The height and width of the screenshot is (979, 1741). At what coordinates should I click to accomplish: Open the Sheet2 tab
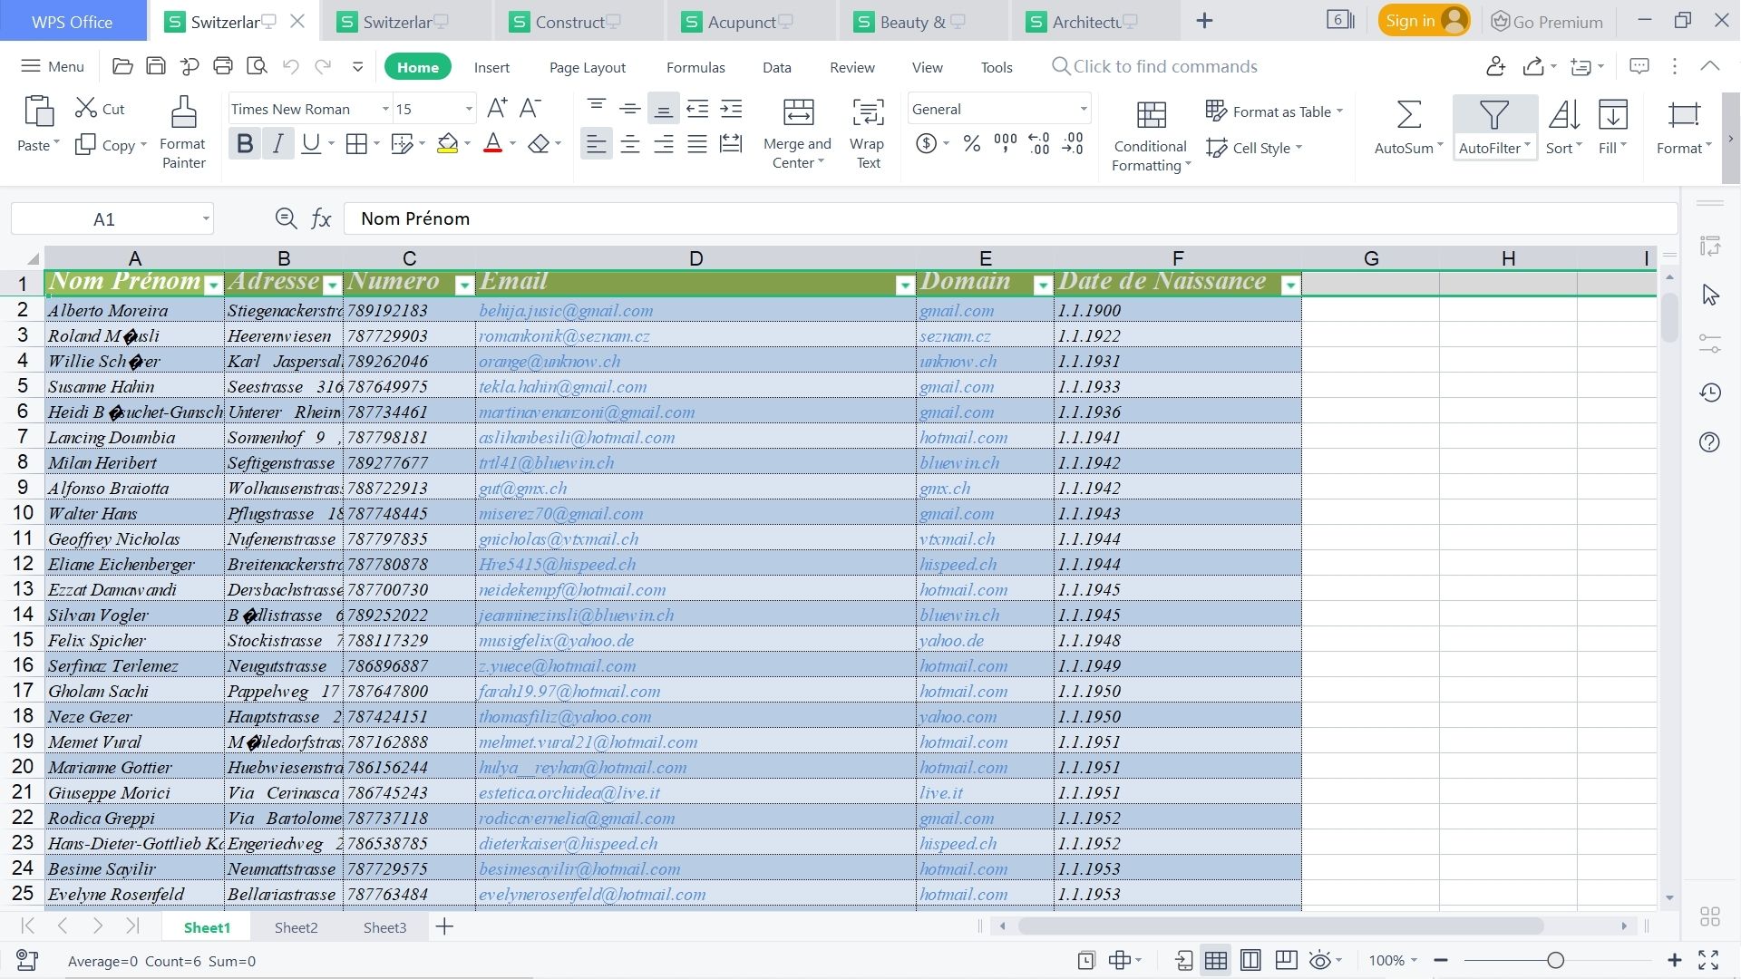click(296, 926)
